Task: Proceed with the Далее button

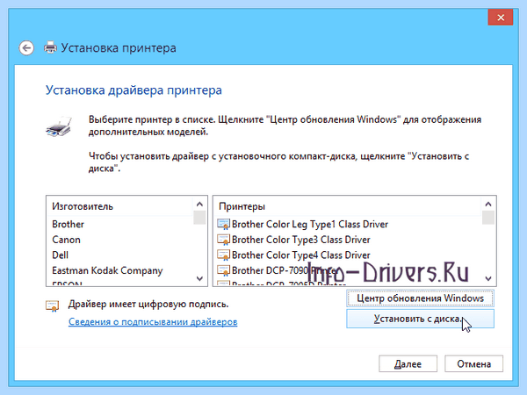Action: tap(408, 363)
